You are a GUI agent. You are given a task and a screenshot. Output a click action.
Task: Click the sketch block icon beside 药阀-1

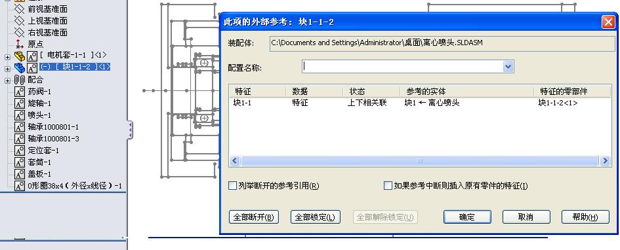(20, 92)
